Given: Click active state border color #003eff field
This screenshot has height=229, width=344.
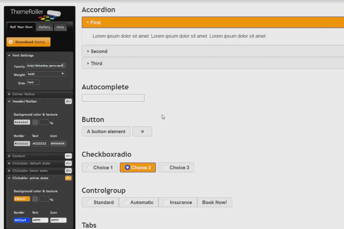Looking at the screenshot, I should pos(22,220).
